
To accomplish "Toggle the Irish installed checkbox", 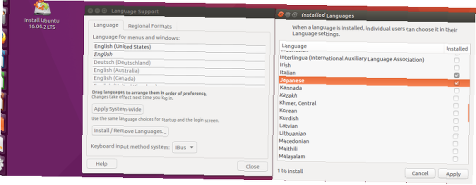I will pyautogui.click(x=456, y=68).
